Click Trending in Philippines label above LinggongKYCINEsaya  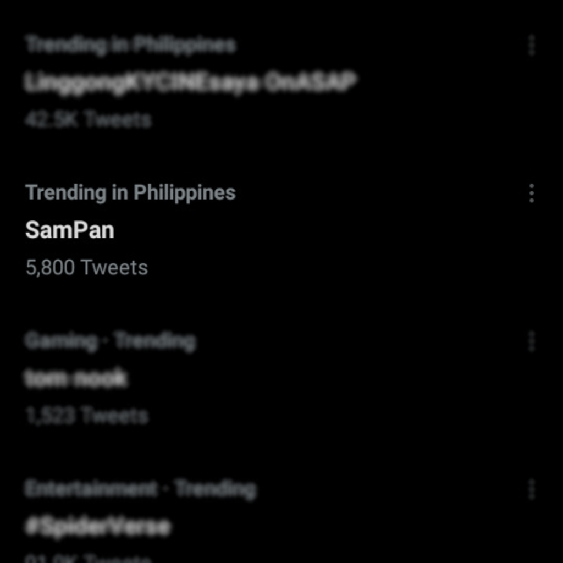click(130, 45)
